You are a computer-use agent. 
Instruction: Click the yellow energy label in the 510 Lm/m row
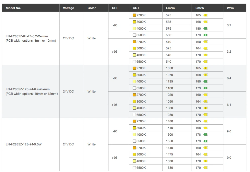pos(206,42)
